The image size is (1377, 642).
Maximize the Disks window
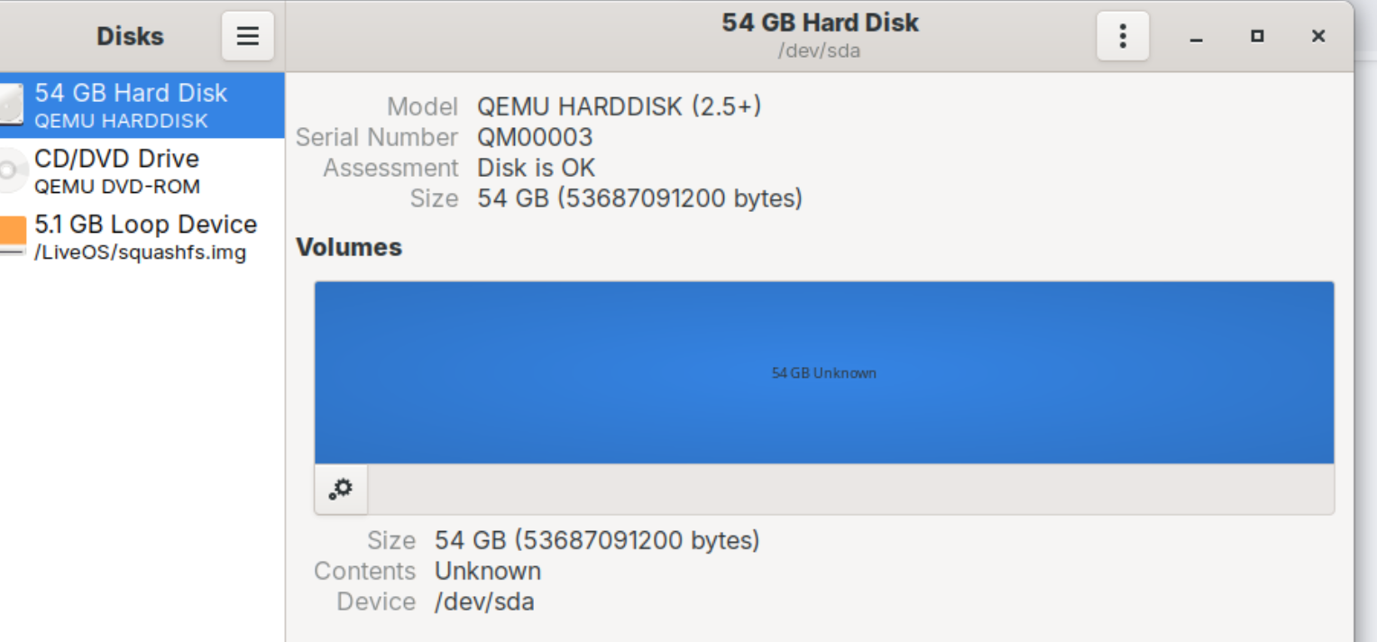click(1257, 36)
